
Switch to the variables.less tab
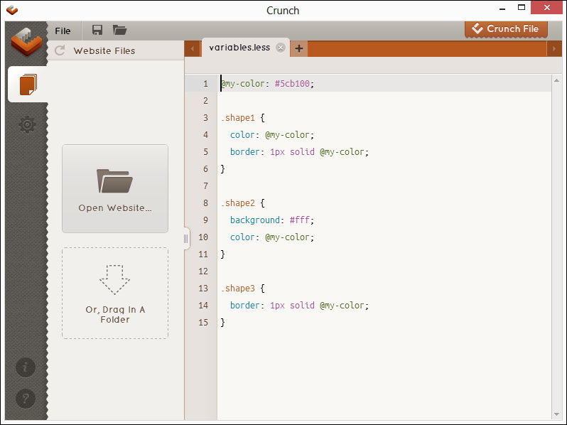coord(239,48)
